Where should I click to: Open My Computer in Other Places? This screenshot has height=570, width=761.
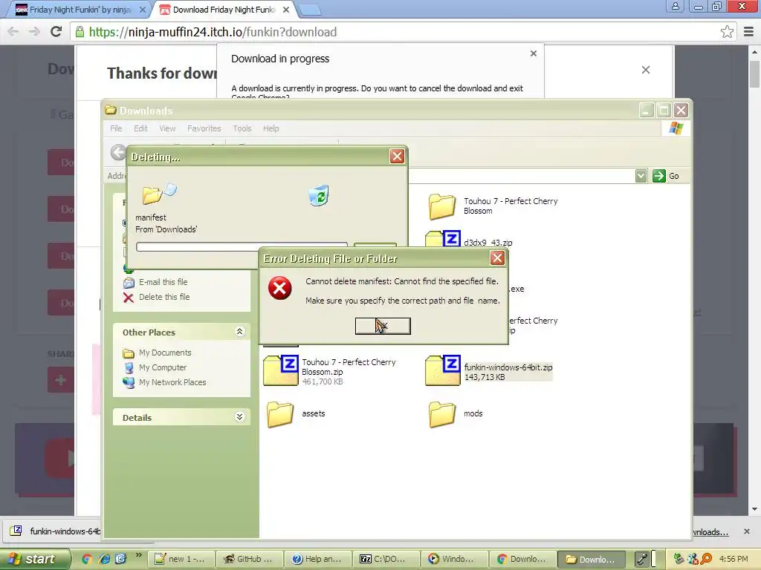(x=163, y=367)
